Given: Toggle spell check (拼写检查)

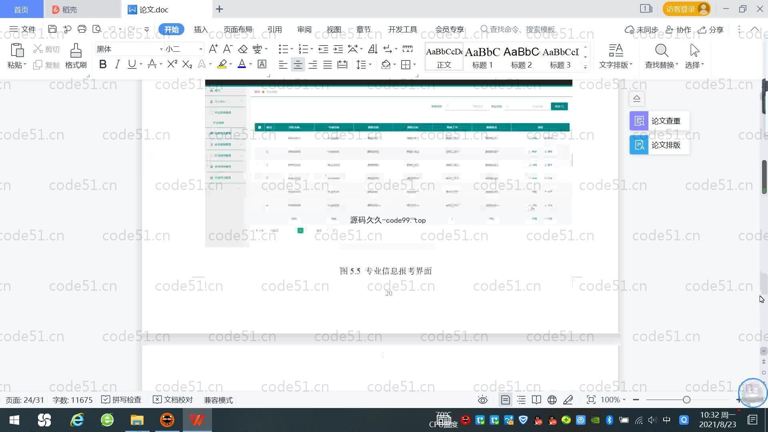Looking at the screenshot, I should [121, 400].
